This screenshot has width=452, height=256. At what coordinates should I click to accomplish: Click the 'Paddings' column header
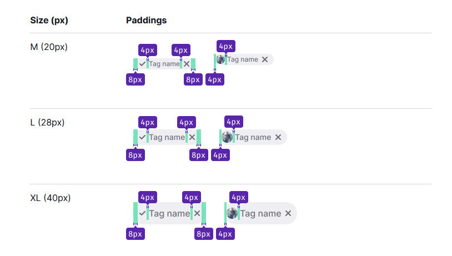pos(147,21)
